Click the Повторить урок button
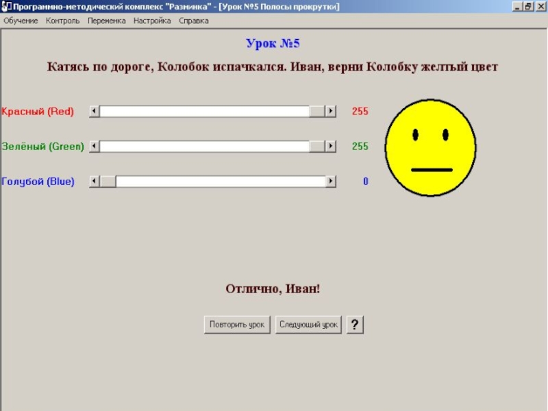Screen dimensions: 548x411 237,325
